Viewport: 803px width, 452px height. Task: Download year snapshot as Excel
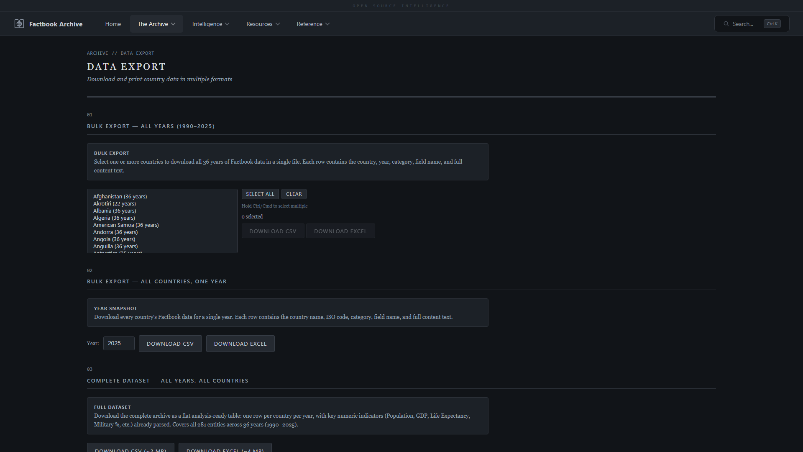tap(240, 344)
